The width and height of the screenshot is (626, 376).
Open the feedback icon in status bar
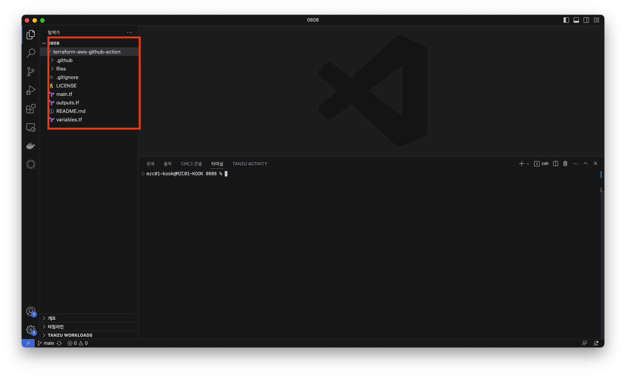coord(584,343)
